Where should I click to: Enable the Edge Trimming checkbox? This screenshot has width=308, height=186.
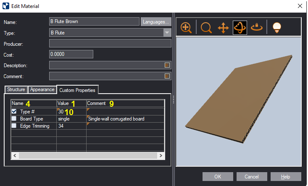point(14,126)
